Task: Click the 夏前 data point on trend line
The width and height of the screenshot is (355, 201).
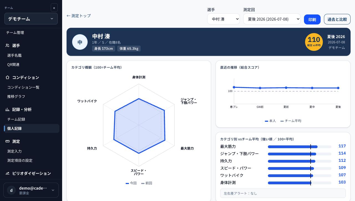Action: (286, 88)
